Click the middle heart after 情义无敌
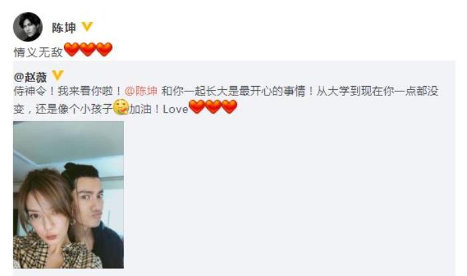Viewport: 467px width, 276px height. coord(88,49)
